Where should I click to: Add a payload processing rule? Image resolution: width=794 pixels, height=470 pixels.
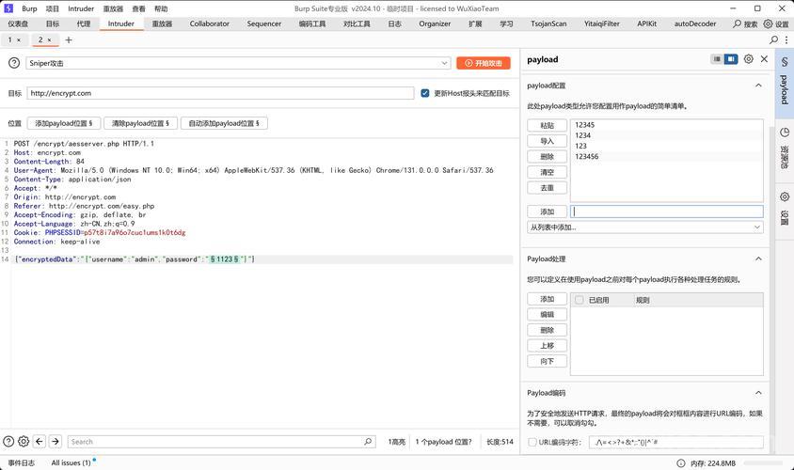547,299
